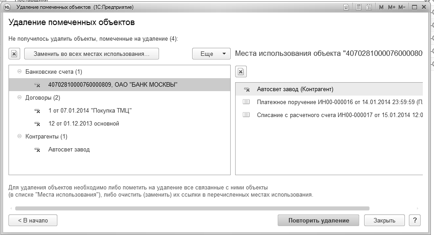
Task: Open help with the '?' button
Action: pyautogui.click(x=415, y=220)
